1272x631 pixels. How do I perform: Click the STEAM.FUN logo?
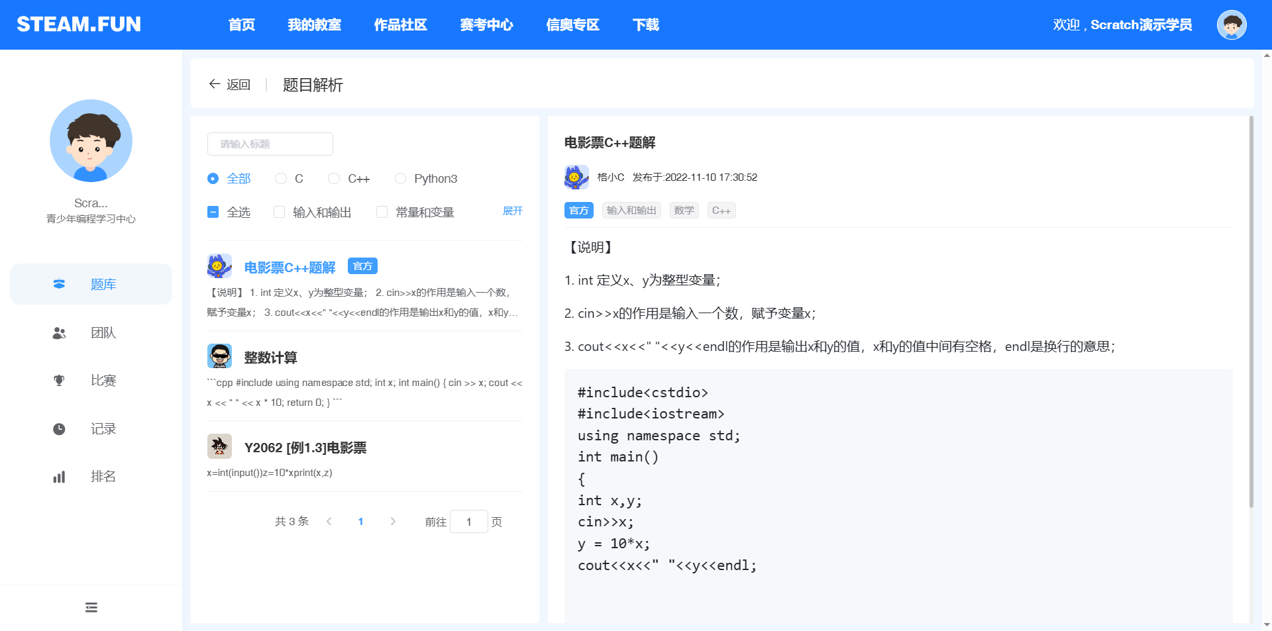click(79, 24)
